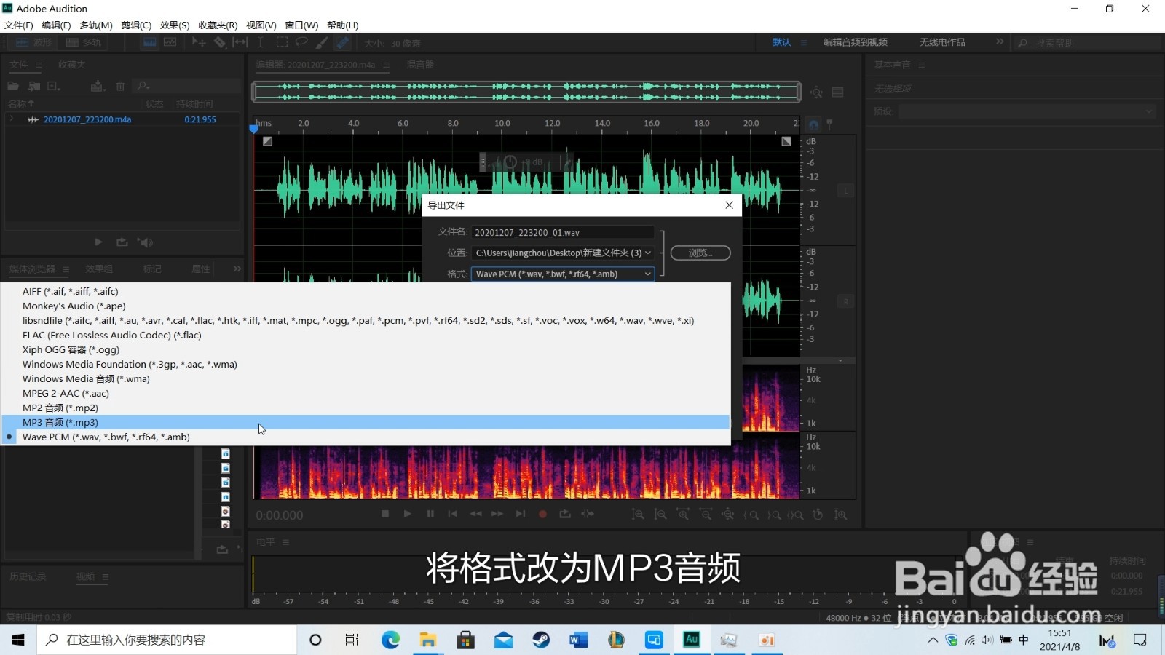Viewport: 1165px width, 655px height.
Task: Click the trash delete icon in Files panel
Action: (120, 86)
